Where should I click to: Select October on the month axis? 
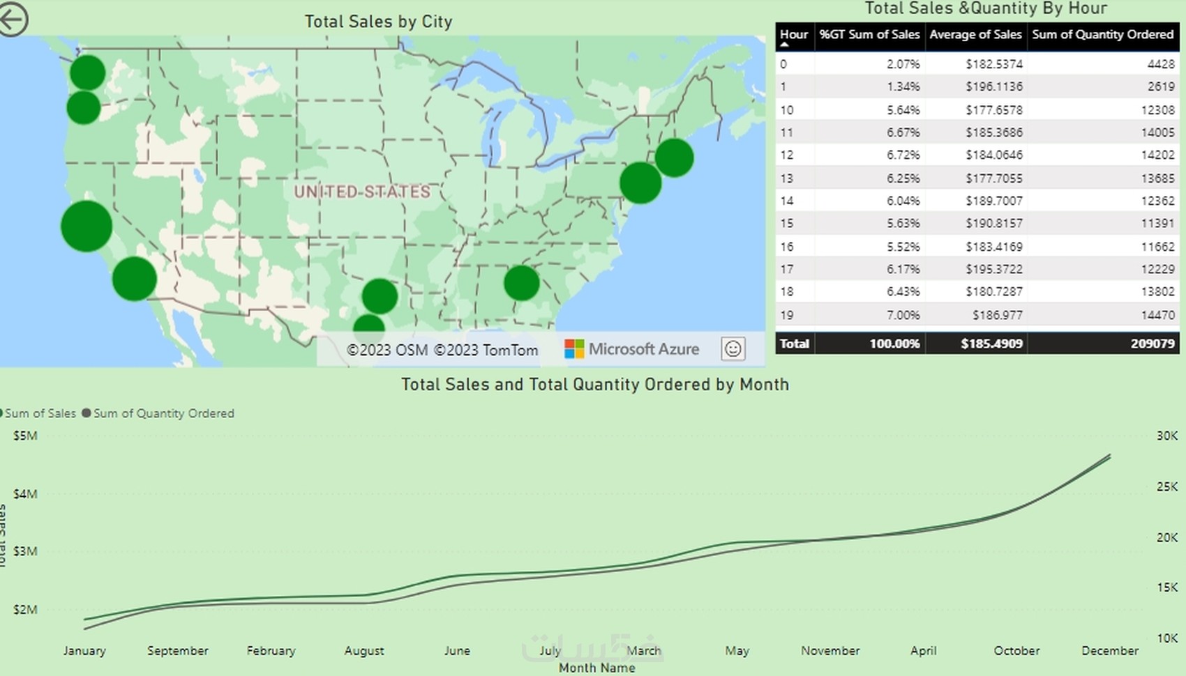coord(1016,650)
